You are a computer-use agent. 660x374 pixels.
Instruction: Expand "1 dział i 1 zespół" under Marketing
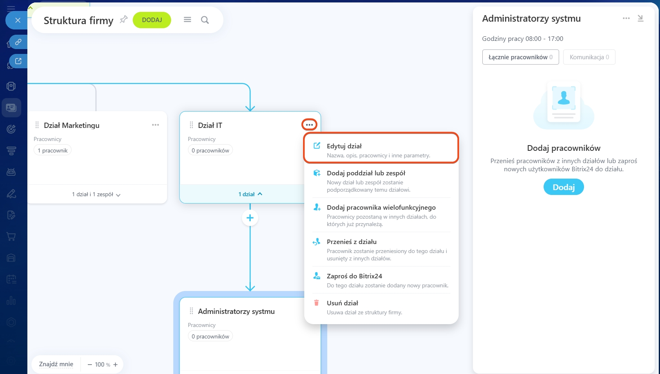(x=96, y=195)
